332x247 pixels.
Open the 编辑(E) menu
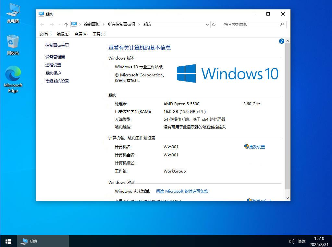tap(63, 34)
